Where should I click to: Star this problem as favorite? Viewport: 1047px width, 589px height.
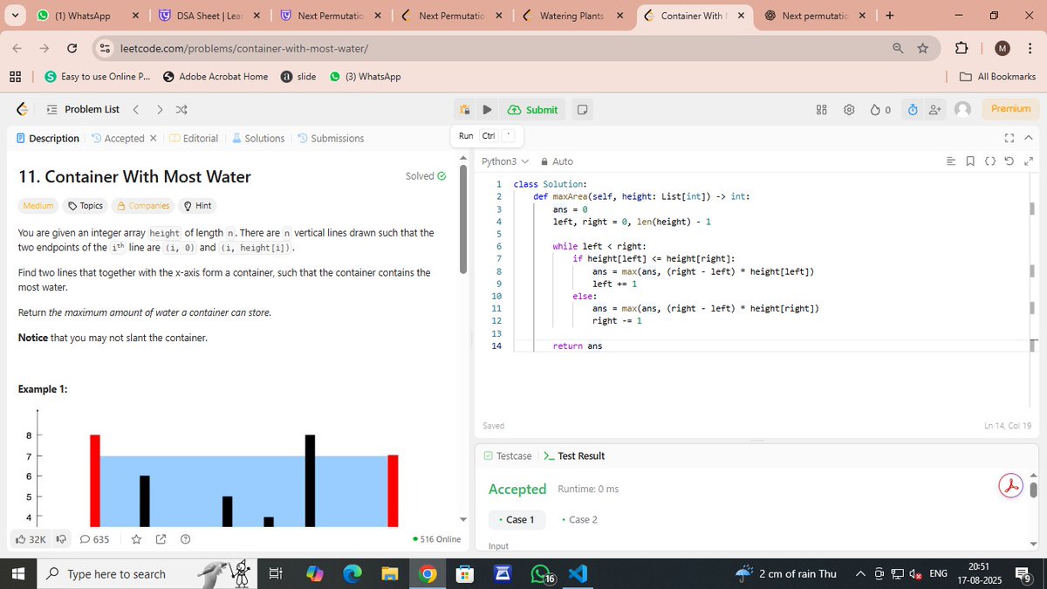136,539
